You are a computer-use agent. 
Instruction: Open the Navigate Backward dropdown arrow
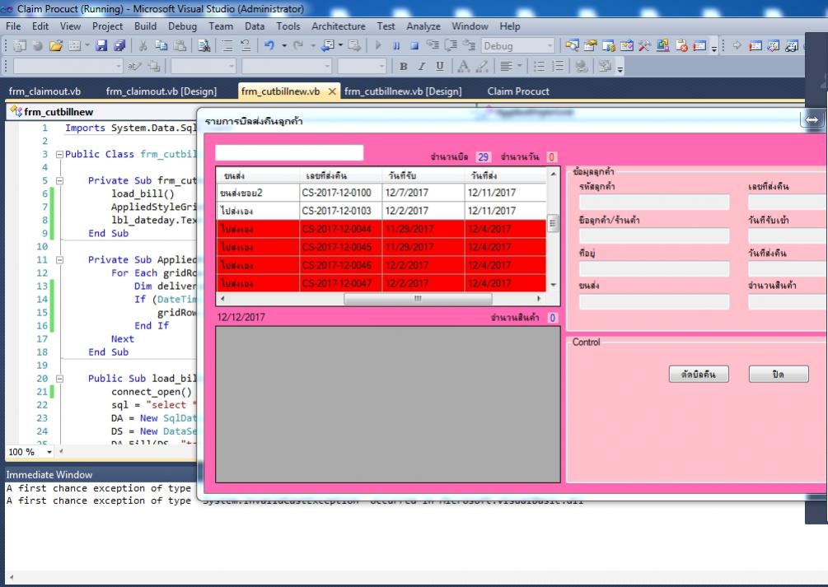click(x=340, y=46)
